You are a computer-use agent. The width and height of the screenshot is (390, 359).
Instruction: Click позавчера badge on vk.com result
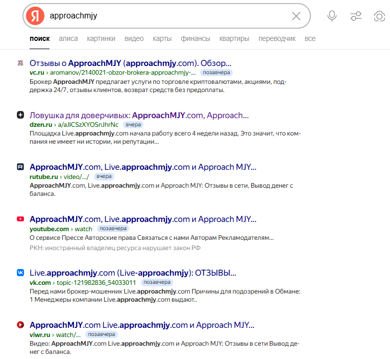pyautogui.click(x=157, y=282)
